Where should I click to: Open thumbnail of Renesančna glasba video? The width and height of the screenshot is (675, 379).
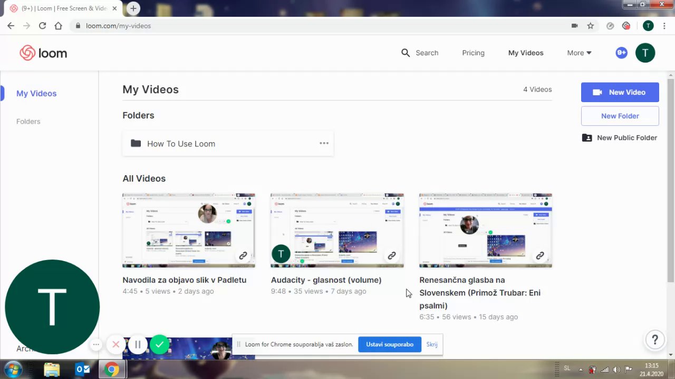pyautogui.click(x=486, y=230)
